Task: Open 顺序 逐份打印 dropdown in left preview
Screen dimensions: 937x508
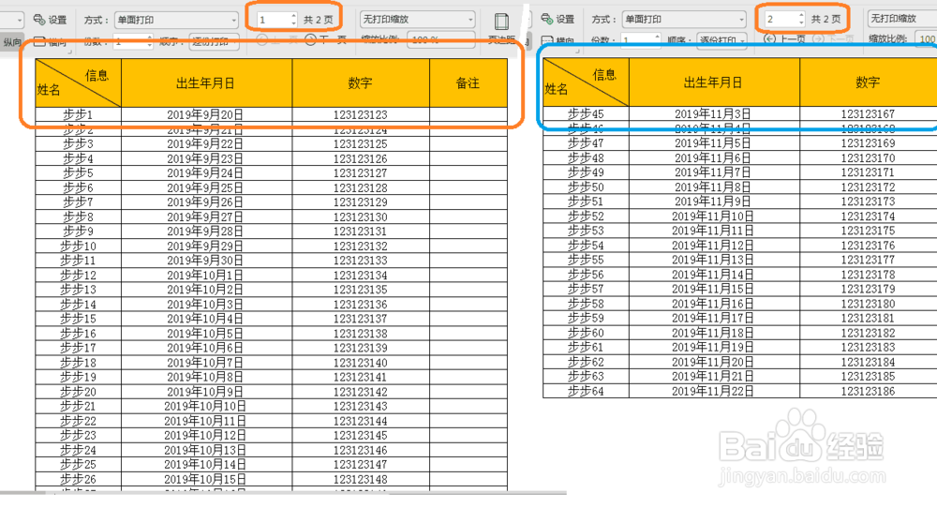Action: click(x=215, y=42)
